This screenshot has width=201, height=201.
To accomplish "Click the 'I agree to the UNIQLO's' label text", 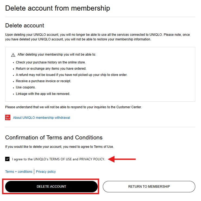I will click(58, 159).
